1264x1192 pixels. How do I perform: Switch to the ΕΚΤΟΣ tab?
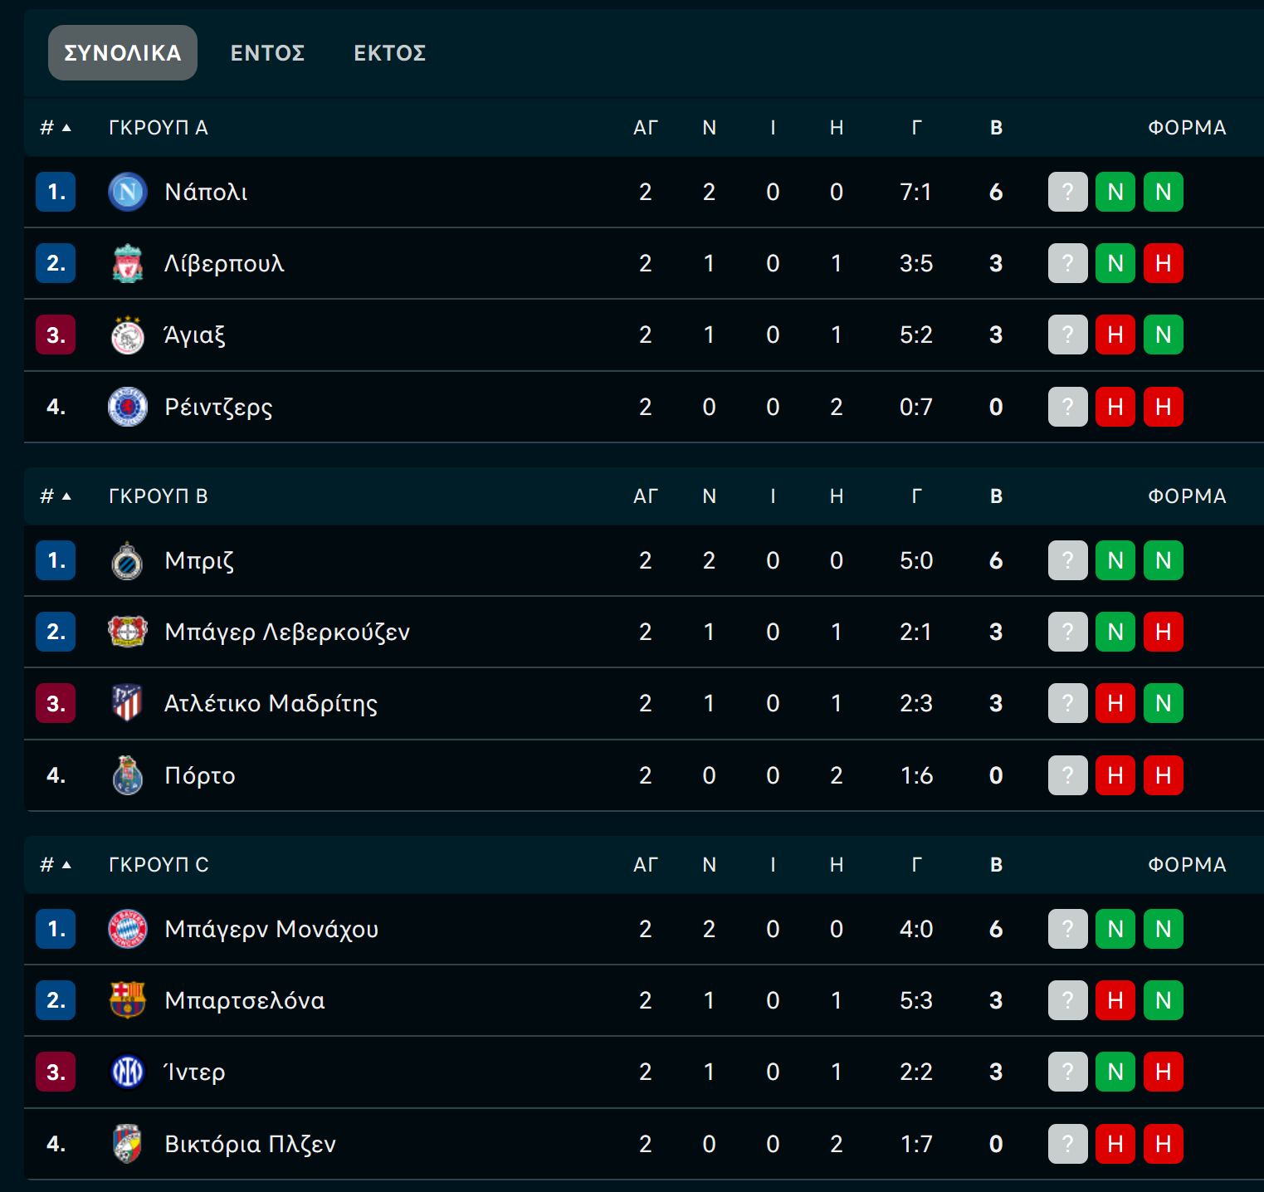390,53
